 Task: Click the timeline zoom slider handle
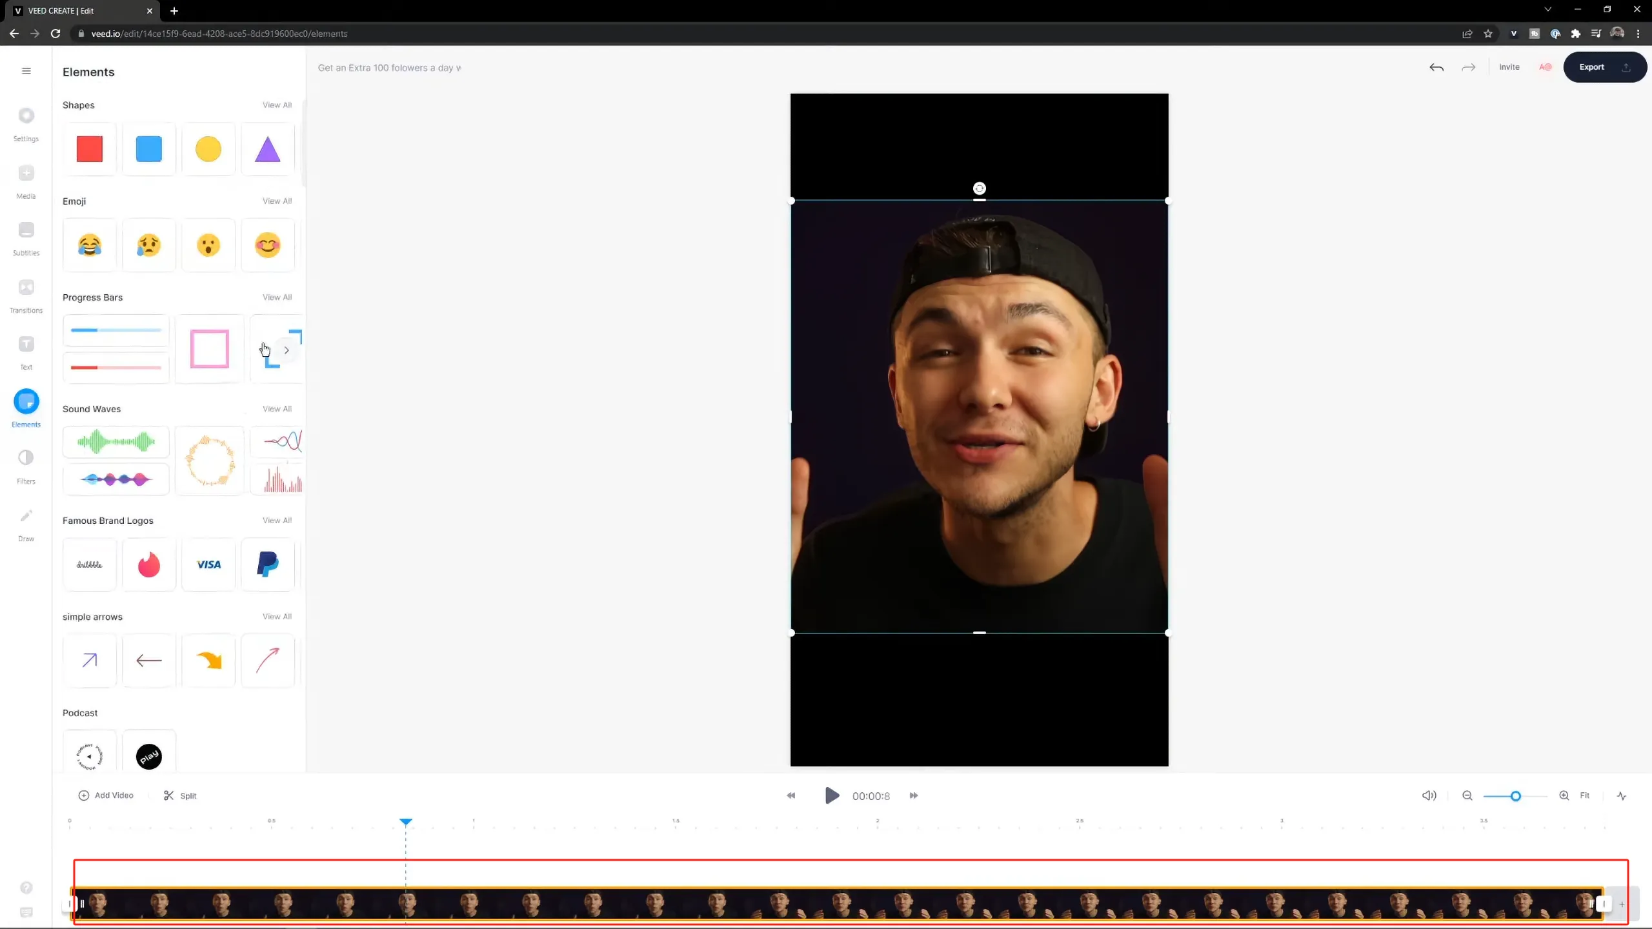(x=1516, y=796)
